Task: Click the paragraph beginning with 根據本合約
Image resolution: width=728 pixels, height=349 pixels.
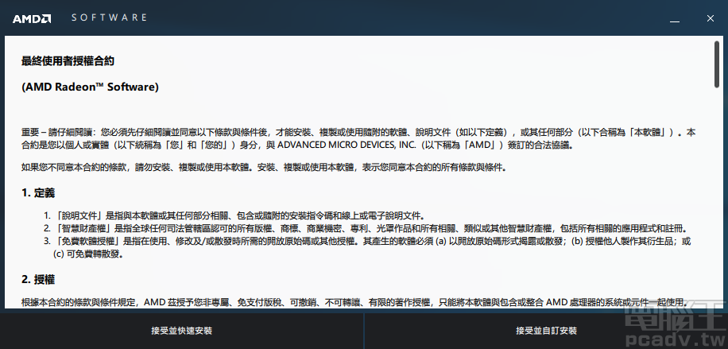Action: click(350, 303)
